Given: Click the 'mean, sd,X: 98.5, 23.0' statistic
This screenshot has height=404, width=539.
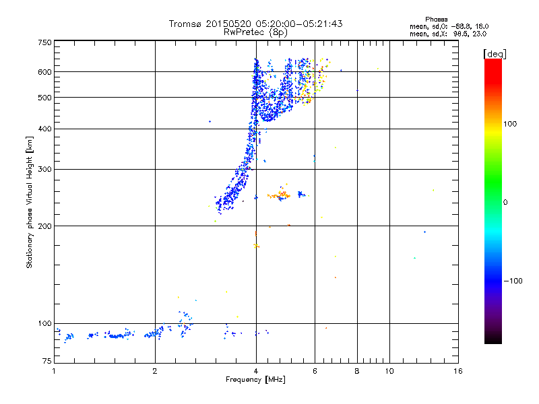Looking at the screenshot, I should [x=448, y=34].
